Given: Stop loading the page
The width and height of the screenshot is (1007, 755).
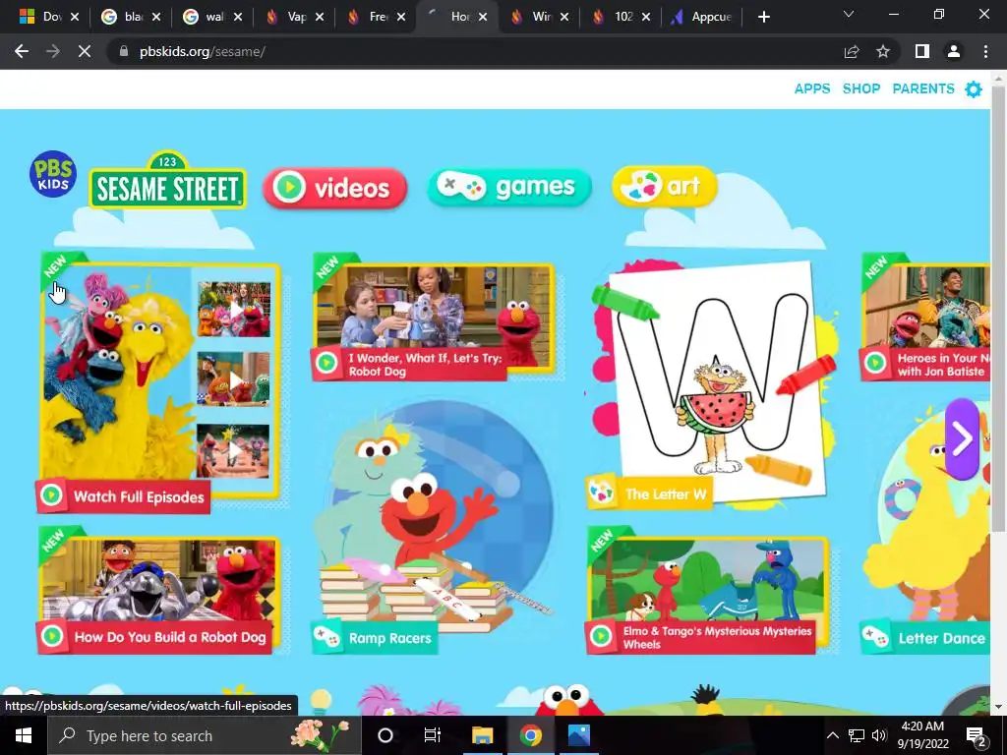Looking at the screenshot, I should pyautogui.click(x=85, y=51).
